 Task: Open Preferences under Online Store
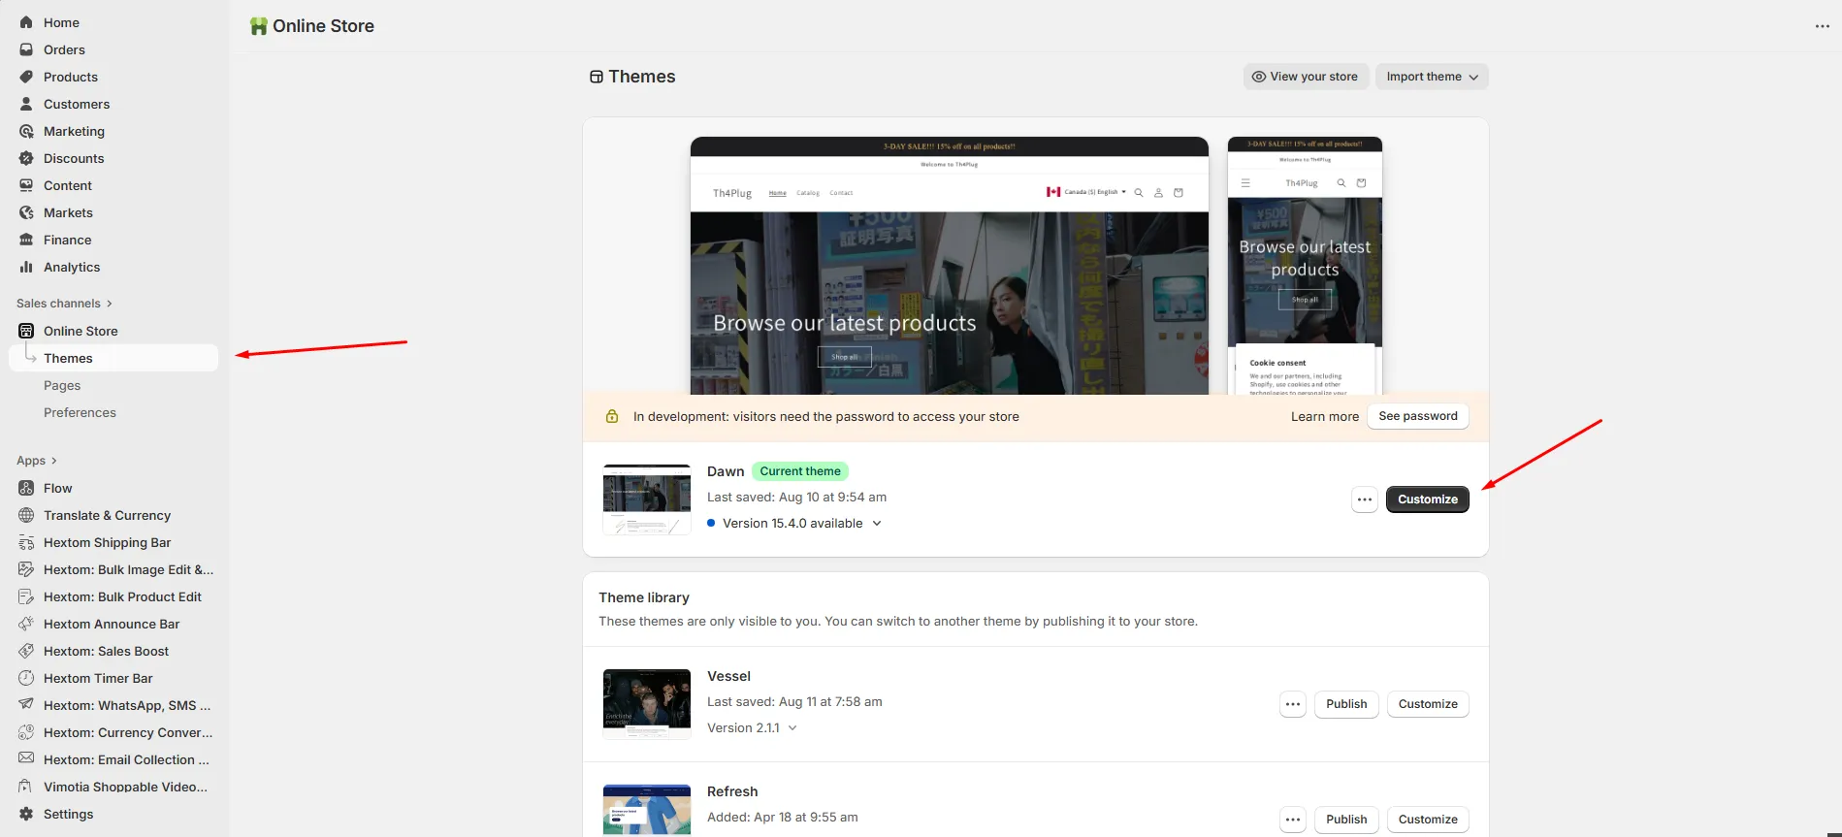click(x=80, y=412)
